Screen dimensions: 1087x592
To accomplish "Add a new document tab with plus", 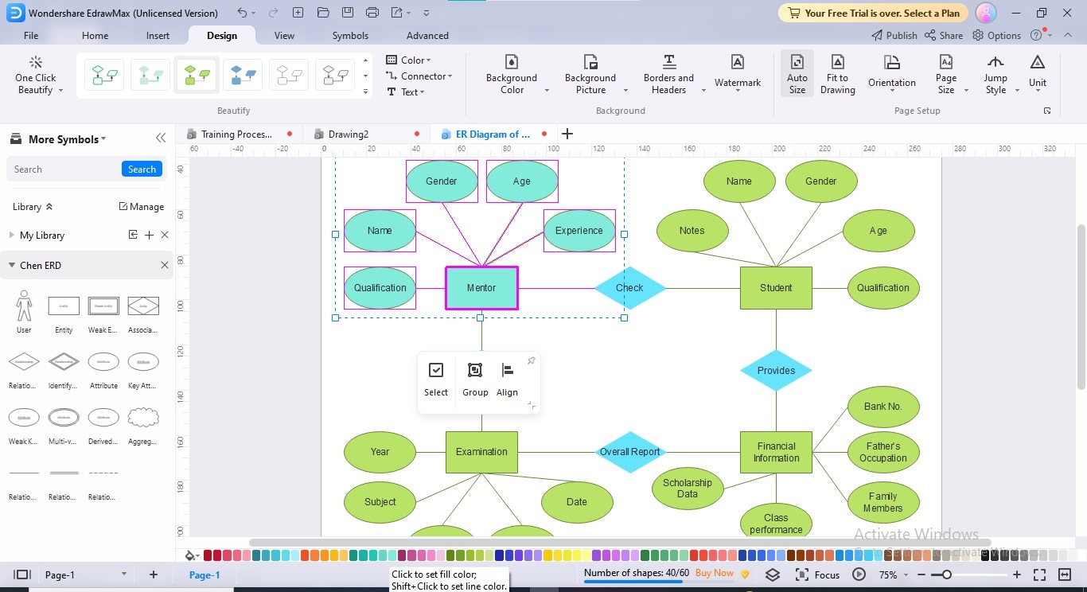I will (567, 134).
